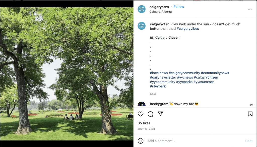Open the #calgaryvibes hashtag
The image size is (257, 147).
point(188,29)
